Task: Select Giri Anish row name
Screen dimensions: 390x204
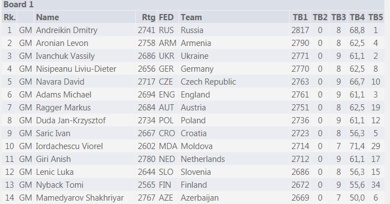Action: click(x=53, y=159)
